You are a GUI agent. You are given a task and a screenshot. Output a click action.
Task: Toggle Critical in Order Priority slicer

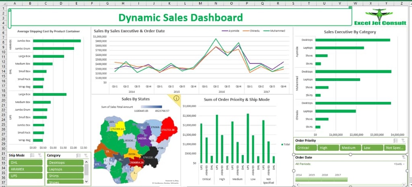tap(306, 148)
